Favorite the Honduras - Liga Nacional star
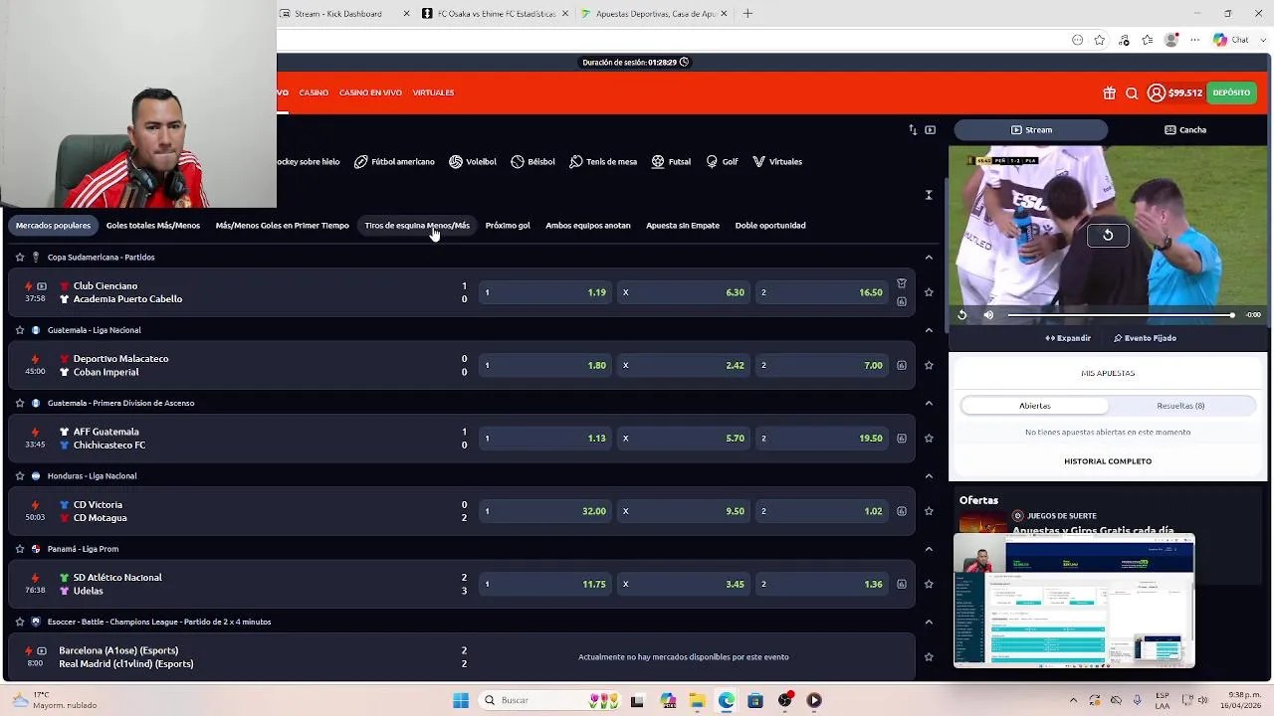This screenshot has height=716, width=1274. [20, 476]
